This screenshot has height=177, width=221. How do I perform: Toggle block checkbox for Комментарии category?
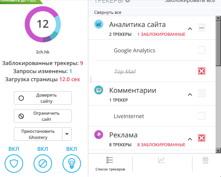click(202, 94)
